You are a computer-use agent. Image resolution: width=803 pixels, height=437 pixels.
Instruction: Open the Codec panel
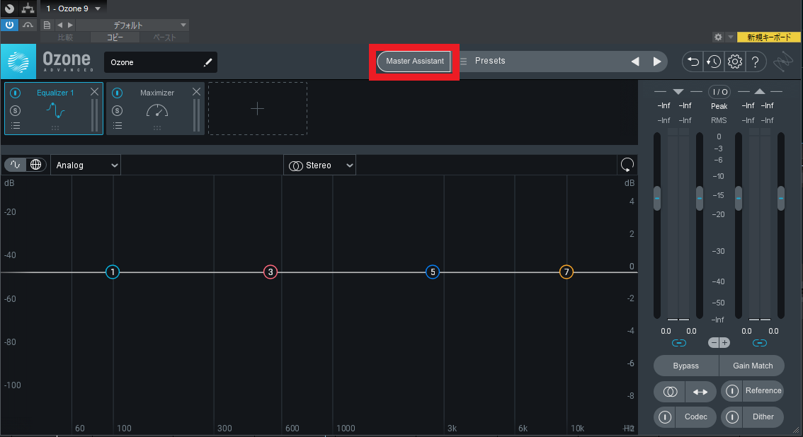[x=695, y=417]
